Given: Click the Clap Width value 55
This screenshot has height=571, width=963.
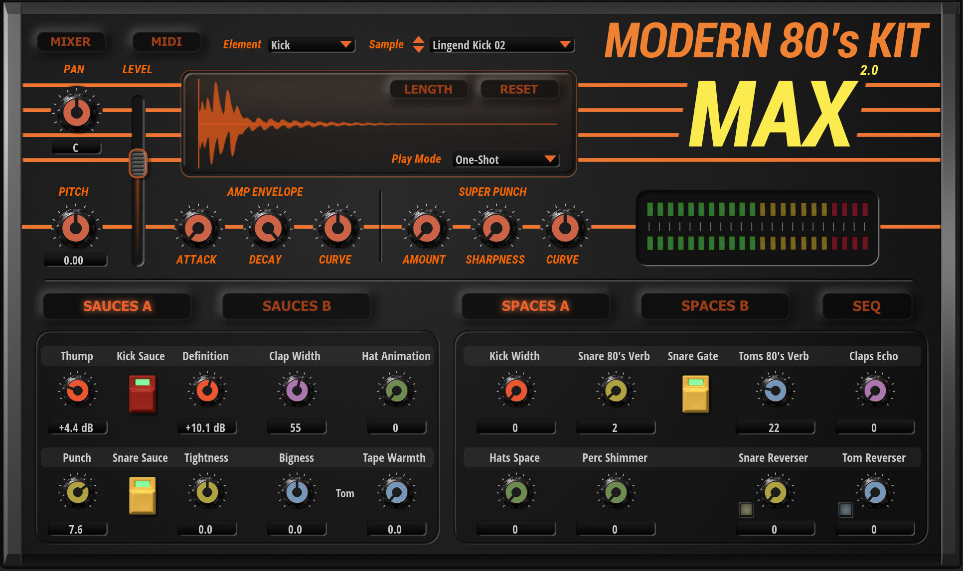Looking at the screenshot, I should pos(297,428).
